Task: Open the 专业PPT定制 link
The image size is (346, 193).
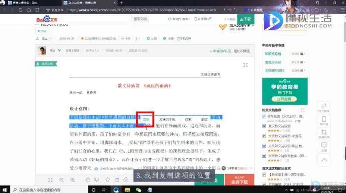Action: pyautogui.click(x=179, y=19)
